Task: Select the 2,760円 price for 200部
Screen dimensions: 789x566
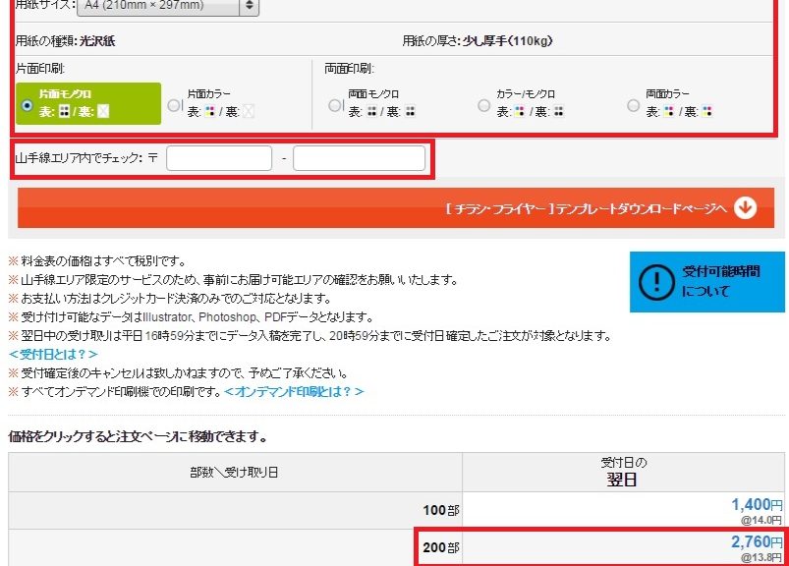Action: (755, 541)
